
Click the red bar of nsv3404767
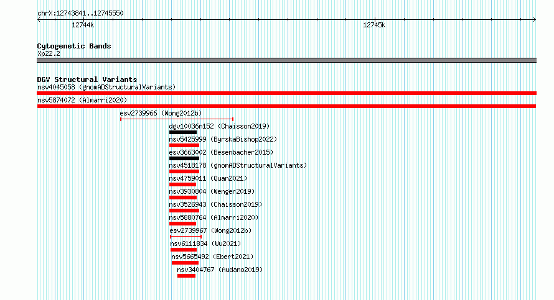click(x=187, y=276)
